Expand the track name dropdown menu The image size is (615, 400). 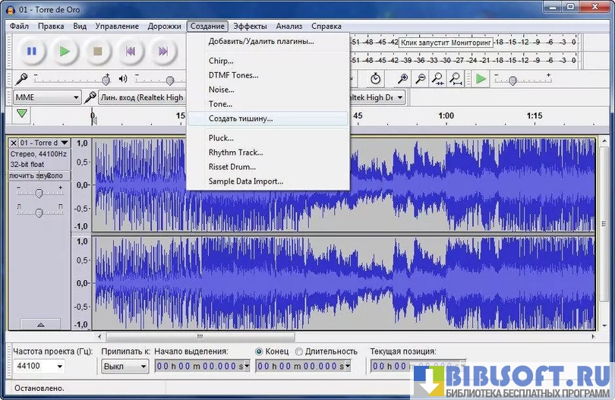pos(64,143)
